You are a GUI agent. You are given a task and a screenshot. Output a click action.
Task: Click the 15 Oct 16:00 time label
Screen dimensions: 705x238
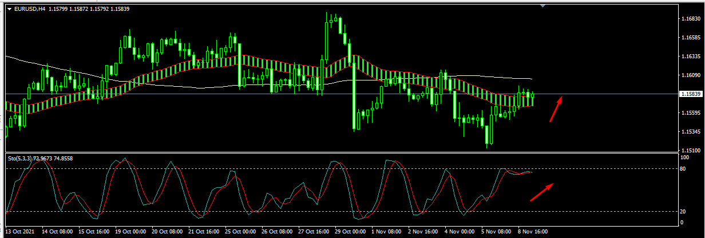(x=95, y=232)
